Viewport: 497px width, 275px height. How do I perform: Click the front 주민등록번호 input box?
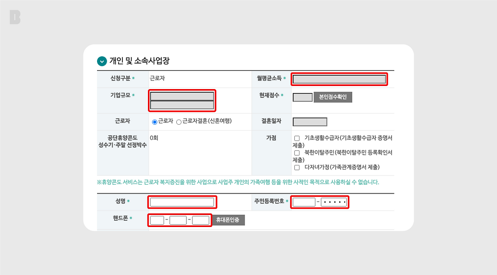[x=304, y=201]
